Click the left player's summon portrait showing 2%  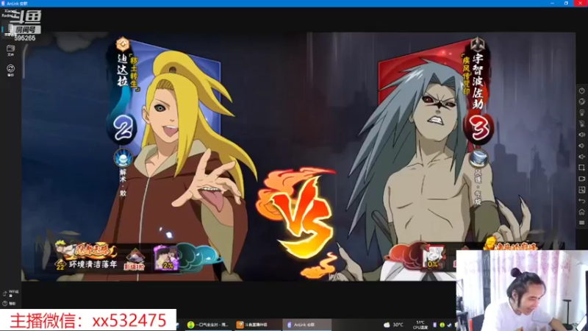(166, 258)
